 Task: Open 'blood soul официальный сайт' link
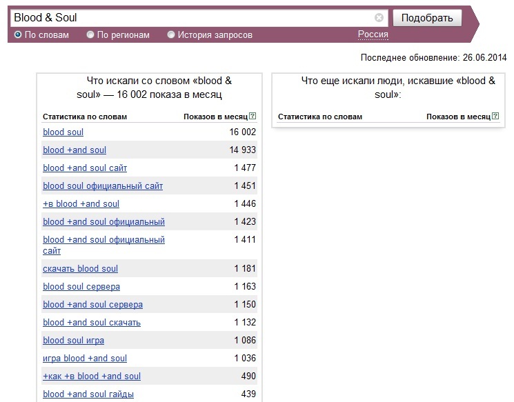(103, 185)
